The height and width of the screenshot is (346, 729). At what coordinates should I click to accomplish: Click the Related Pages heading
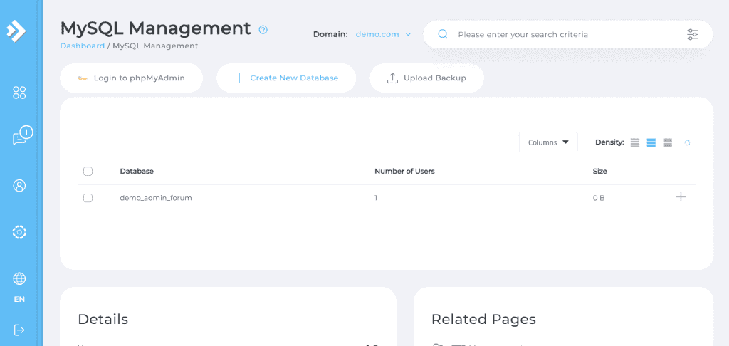[483, 320]
